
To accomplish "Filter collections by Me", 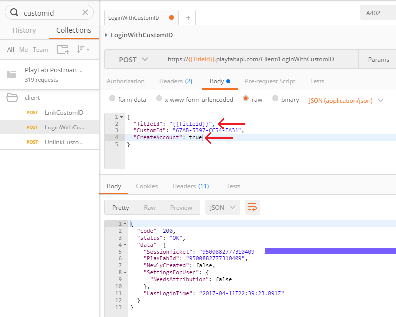I will pos(23,50).
